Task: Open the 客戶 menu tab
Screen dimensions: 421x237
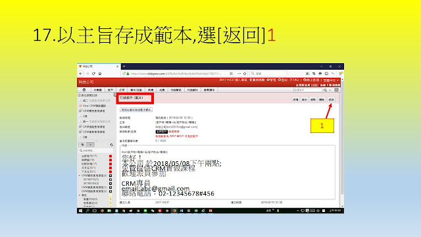Action: click(x=111, y=90)
